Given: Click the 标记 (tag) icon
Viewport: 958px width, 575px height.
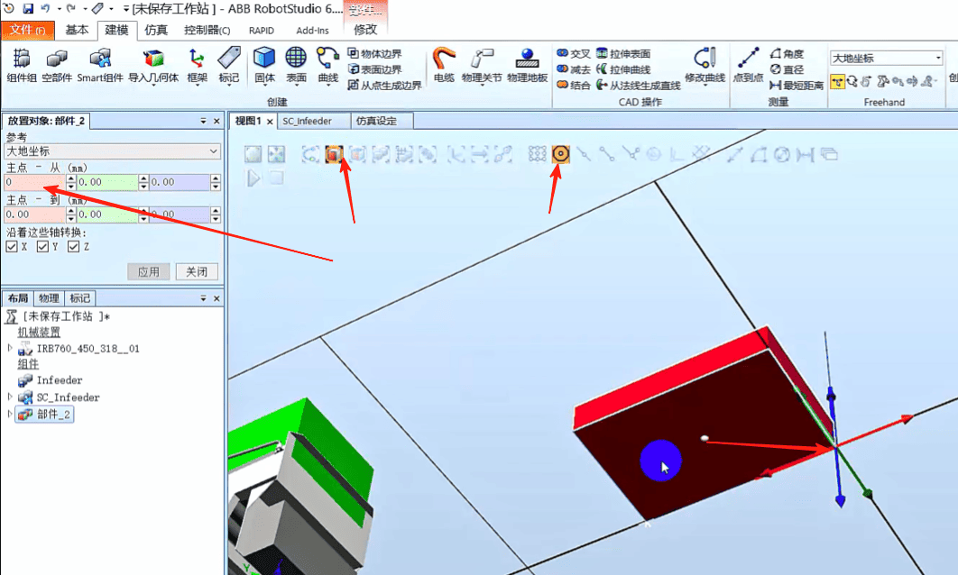Looking at the screenshot, I should 229,65.
